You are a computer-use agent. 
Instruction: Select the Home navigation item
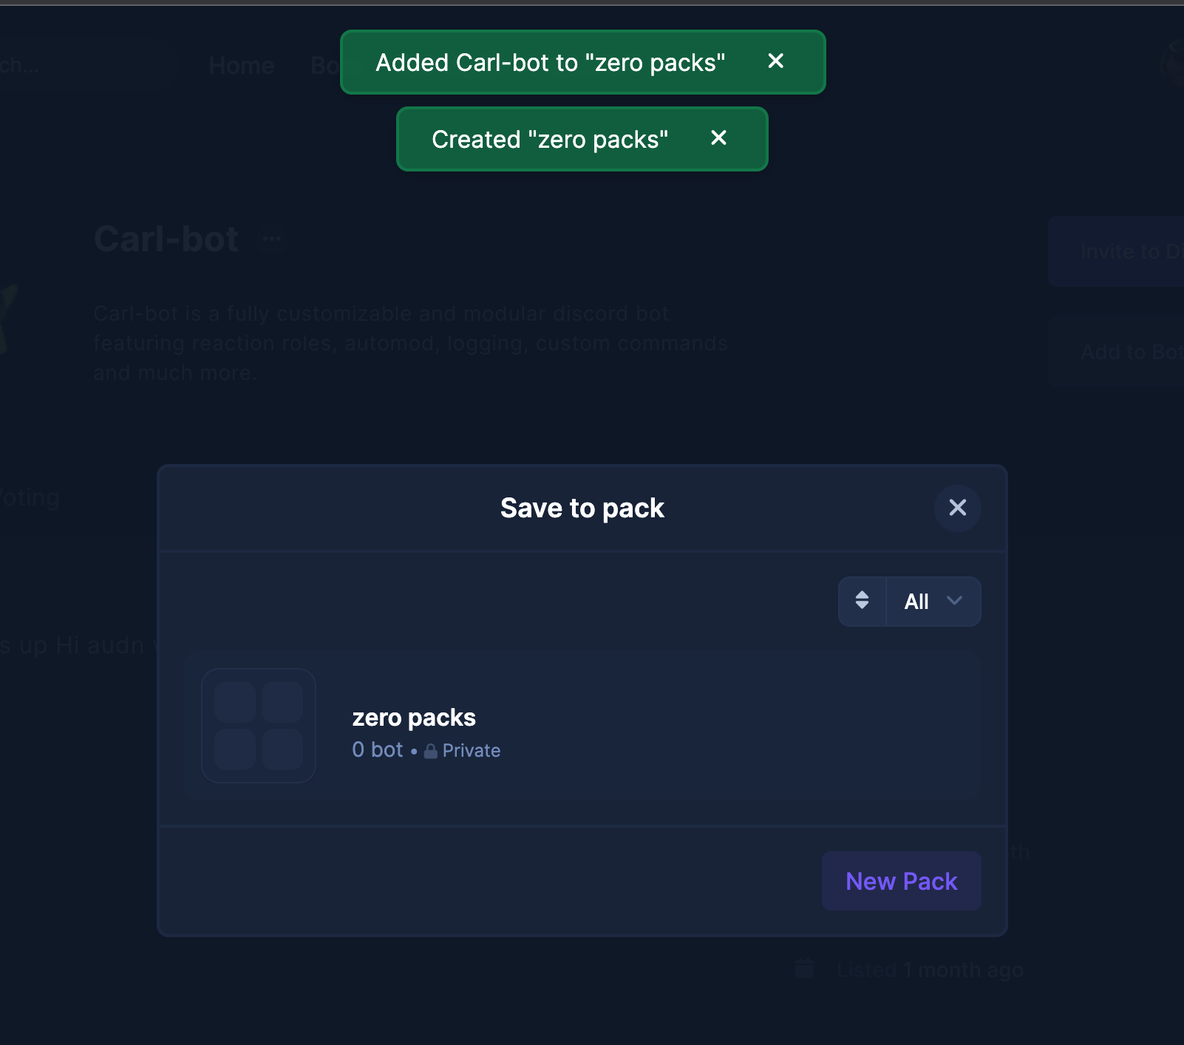241,65
